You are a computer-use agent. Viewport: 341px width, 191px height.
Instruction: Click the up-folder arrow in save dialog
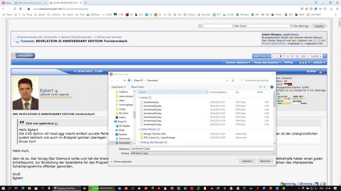pyautogui.click(x=124, y=80)
